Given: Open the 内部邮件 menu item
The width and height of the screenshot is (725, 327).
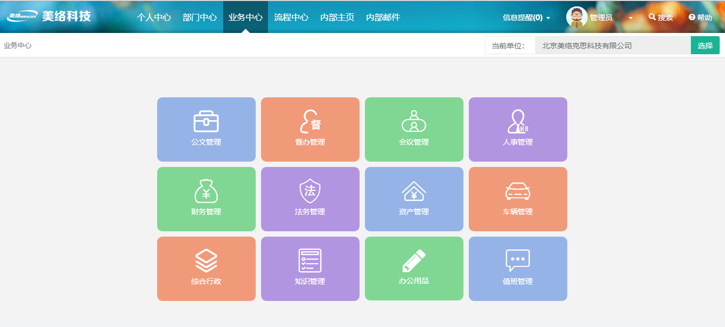Looking at the screenshot, I should (x=383, y=17).
